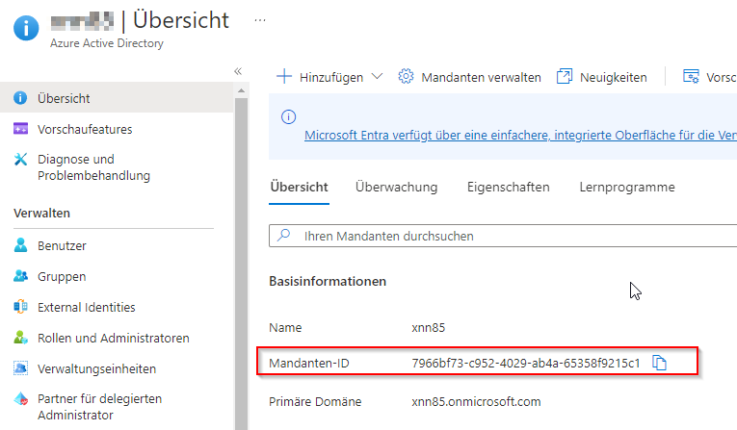Viewport: 737px width, 430px height.
Task: Click the blue info icon in banner
Action: (288, 116)
